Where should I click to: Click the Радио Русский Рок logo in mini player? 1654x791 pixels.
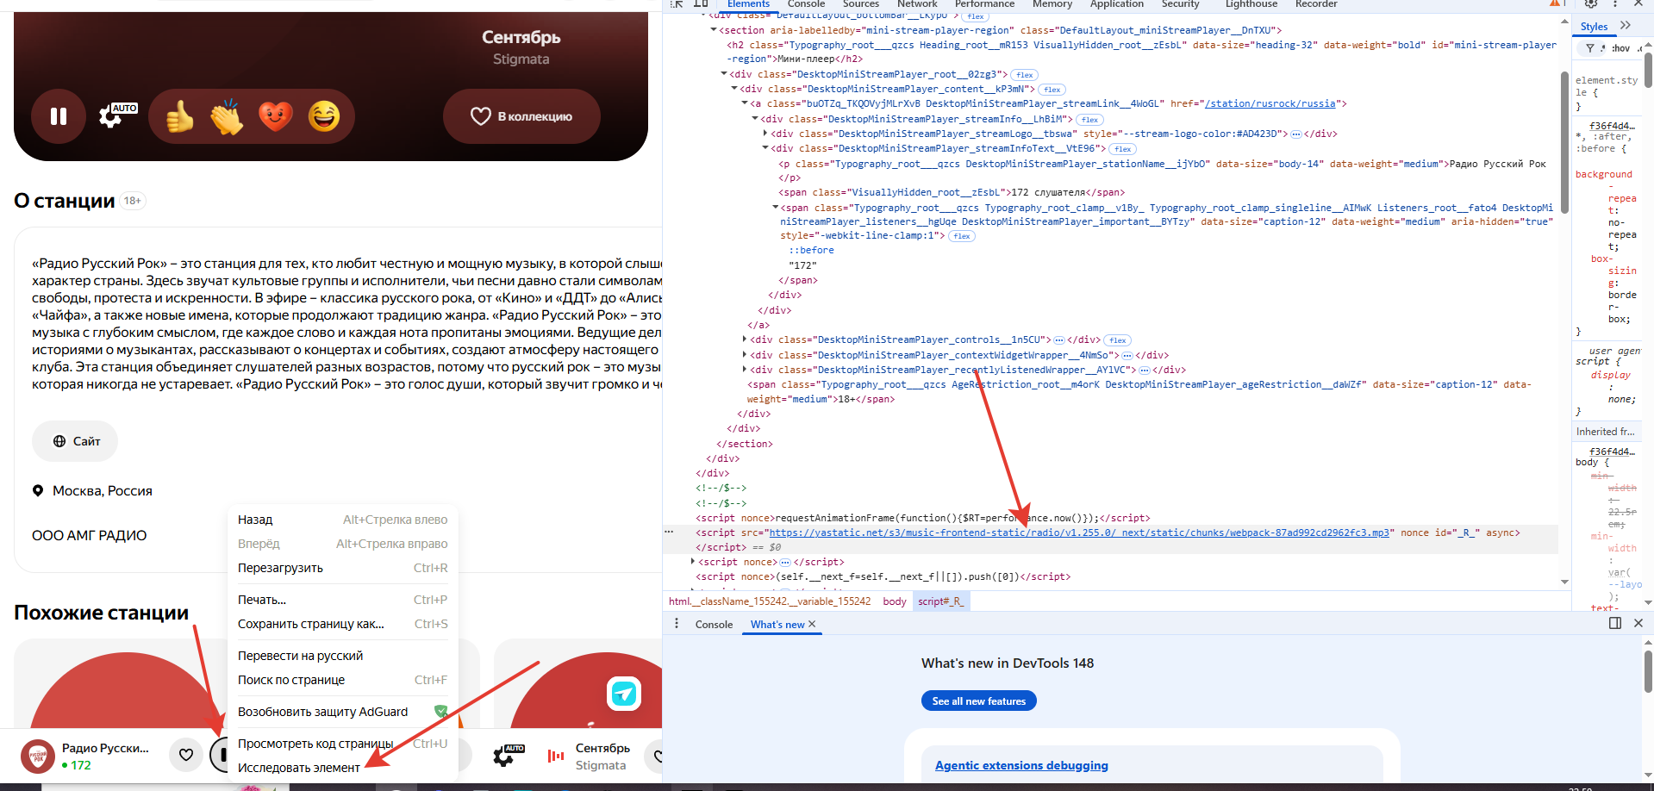(x=38, y=757)
